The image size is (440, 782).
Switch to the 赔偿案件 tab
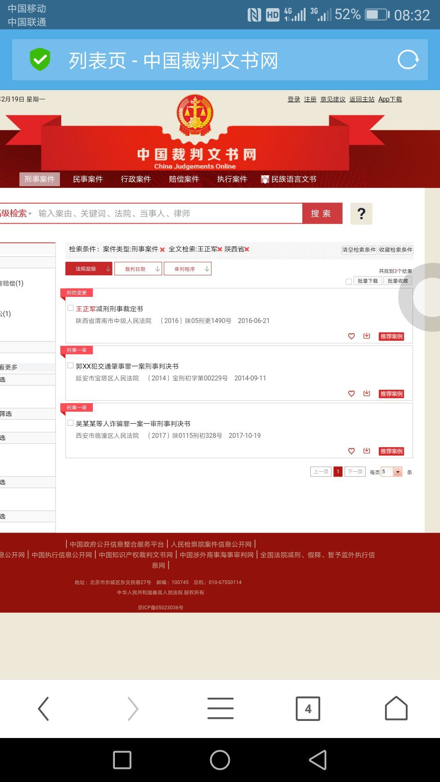[184, 179]
